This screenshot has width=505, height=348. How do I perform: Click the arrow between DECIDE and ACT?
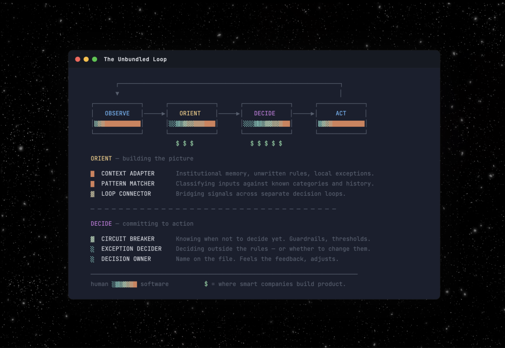pos(303,114)
